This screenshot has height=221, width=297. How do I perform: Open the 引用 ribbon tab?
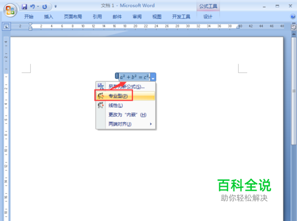[x=97, y=17]
